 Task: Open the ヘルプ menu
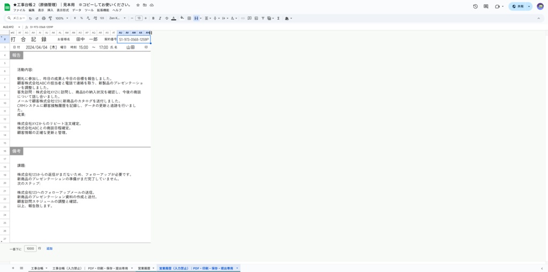[117, 10]
